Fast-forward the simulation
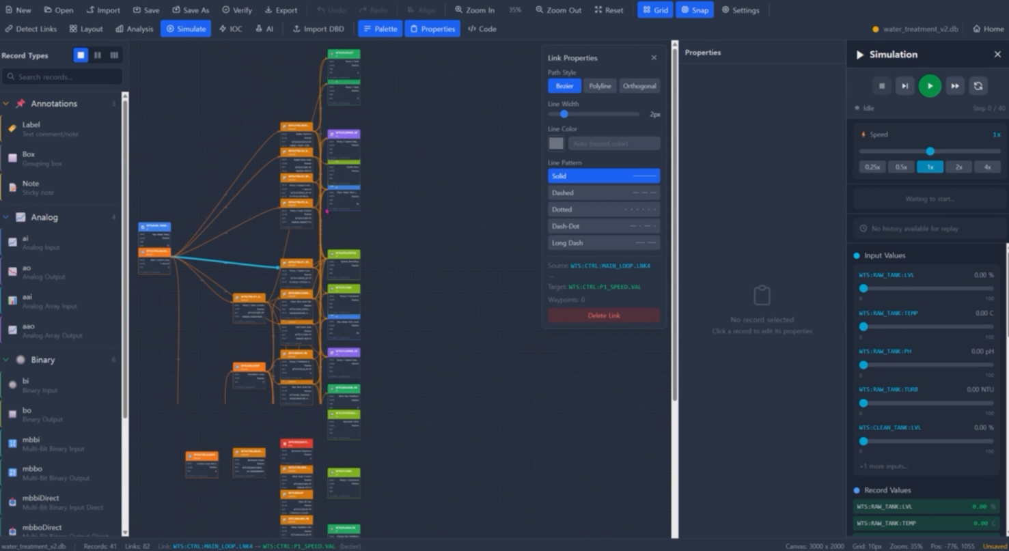The image size is (1009, 551). tap(955, 86)
